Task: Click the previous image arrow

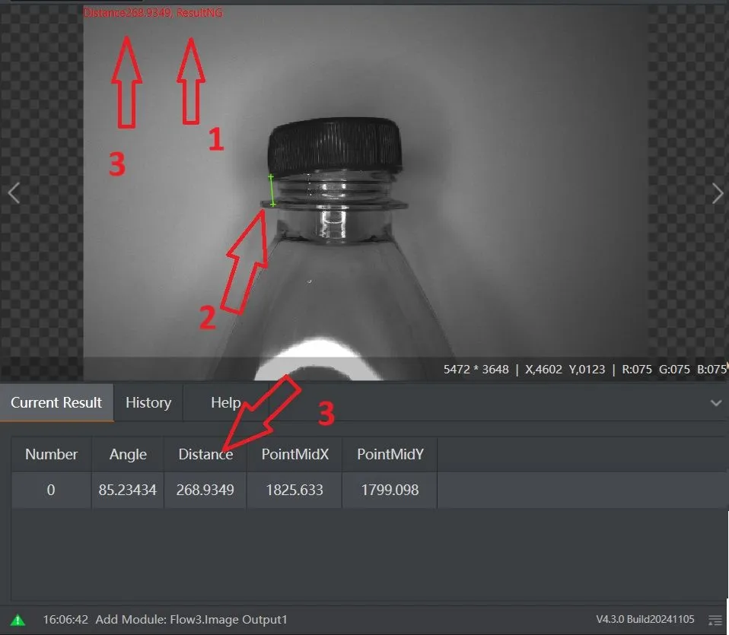Action: tap(14, 193)
